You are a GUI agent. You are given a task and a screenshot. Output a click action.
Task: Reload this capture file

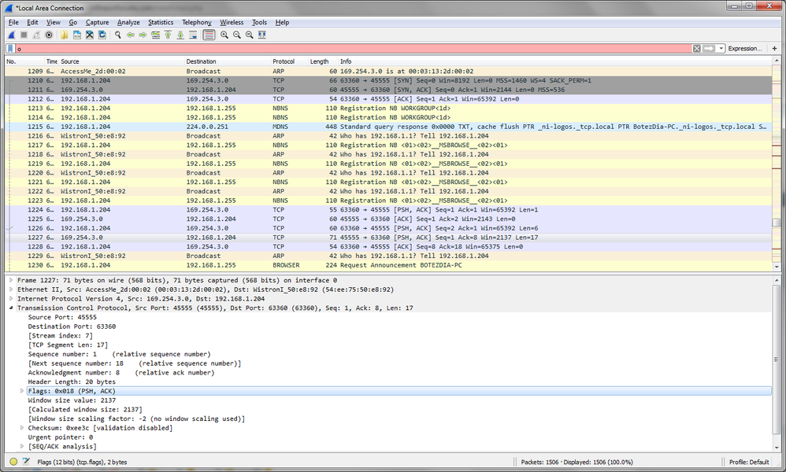[102, 35]
